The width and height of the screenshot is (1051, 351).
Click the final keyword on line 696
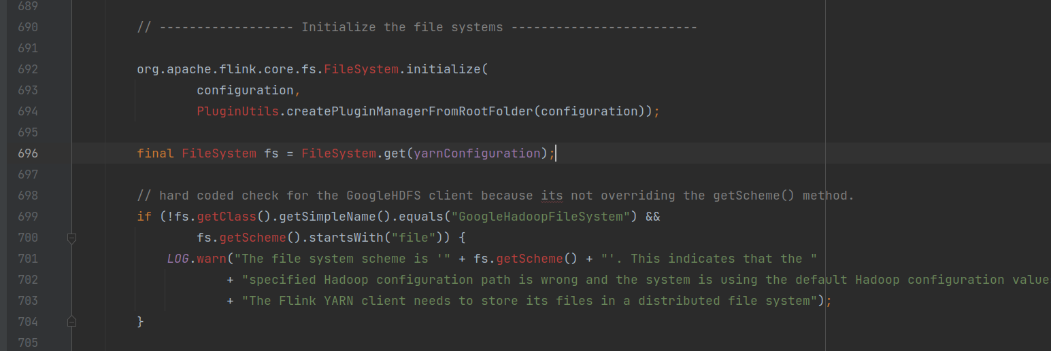[x=156, y=153]
